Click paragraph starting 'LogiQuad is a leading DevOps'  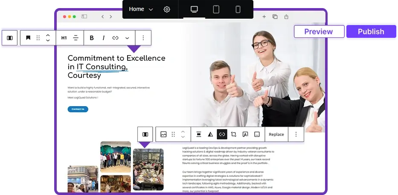tap(228, 155)
